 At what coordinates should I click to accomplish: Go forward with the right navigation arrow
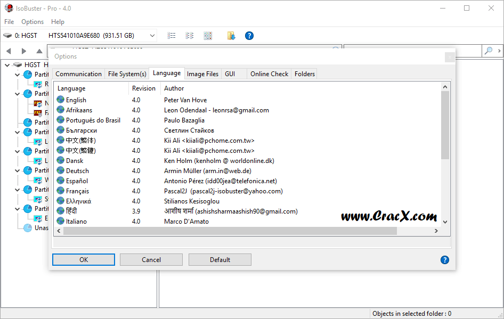[23, 51]
